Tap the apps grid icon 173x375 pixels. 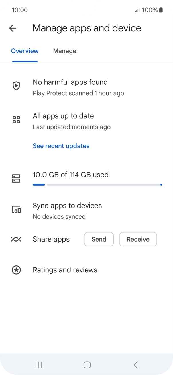[16, 120]
